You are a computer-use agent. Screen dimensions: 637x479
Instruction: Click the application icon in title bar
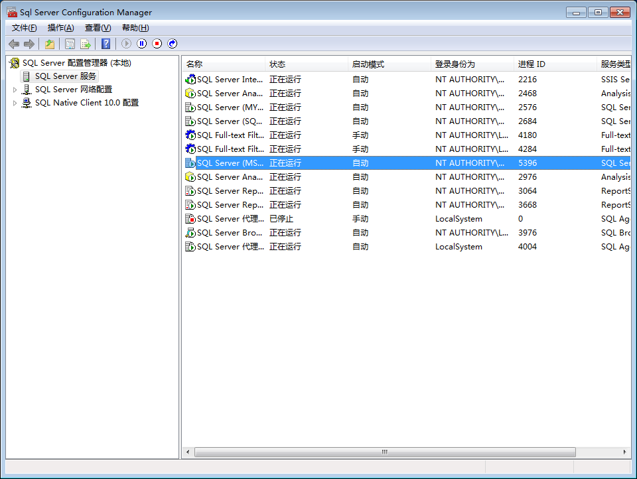coord(12,12)
